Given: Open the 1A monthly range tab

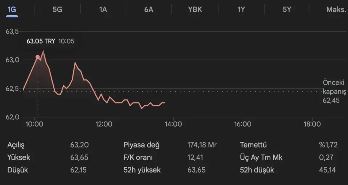Looking at the screenshot, I should pyautogui.click(x=103, y=9).
